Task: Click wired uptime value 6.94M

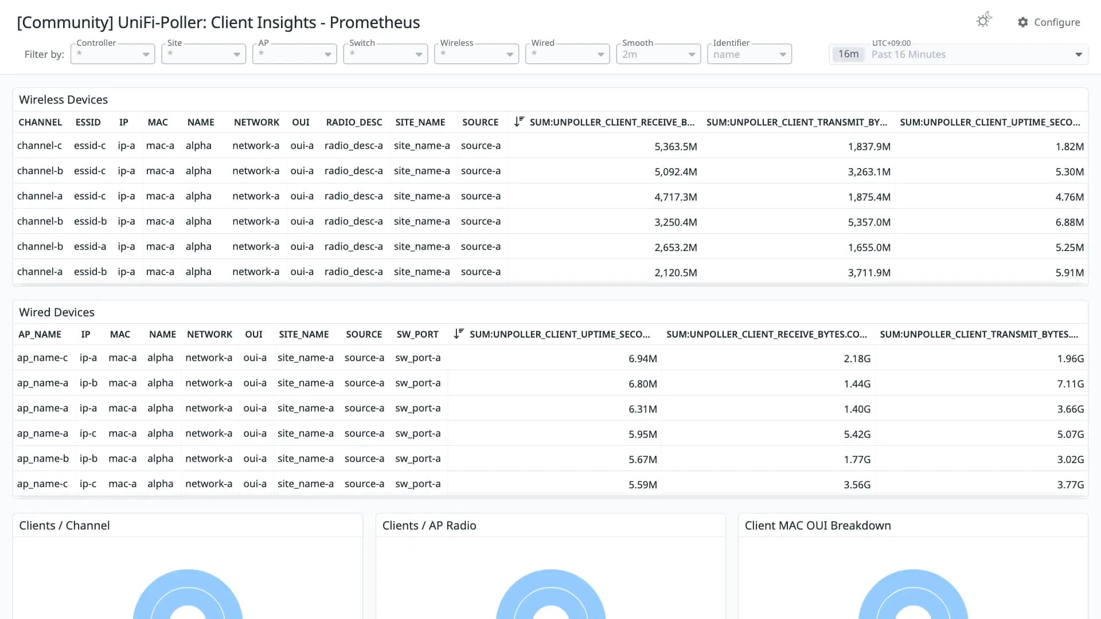Action: pyautogui.click(x=642, y=359)
